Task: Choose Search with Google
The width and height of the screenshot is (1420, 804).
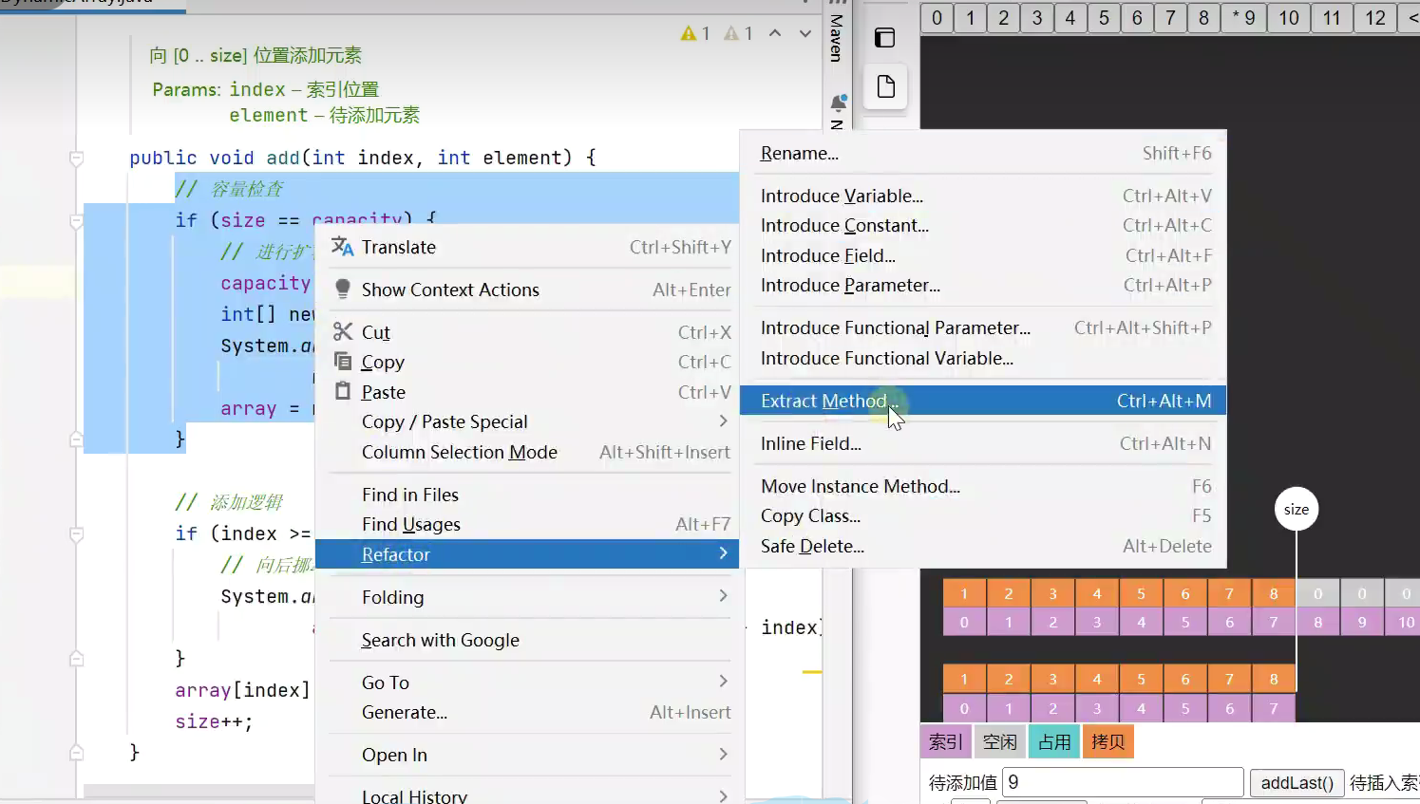Action: click(x=527, y=640)
